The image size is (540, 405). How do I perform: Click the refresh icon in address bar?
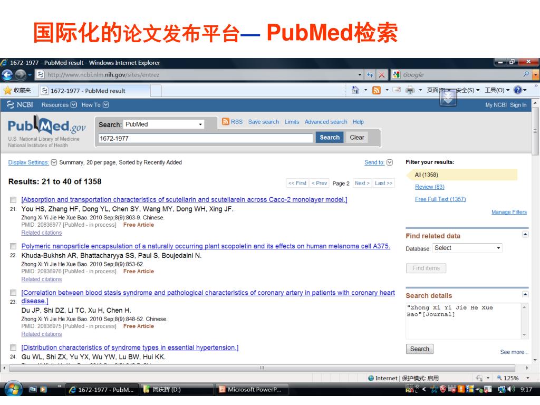[x=370, y=75]
